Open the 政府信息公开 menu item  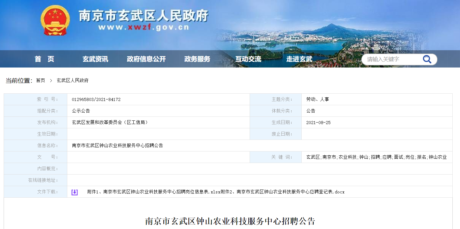(x=146, y=59)
